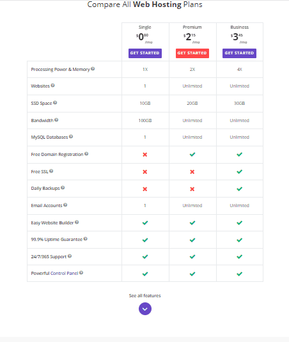This screenshot has width=289, height=342.
Task: Click help icon next to Powerful Control Panel
Action: [81, 273]
